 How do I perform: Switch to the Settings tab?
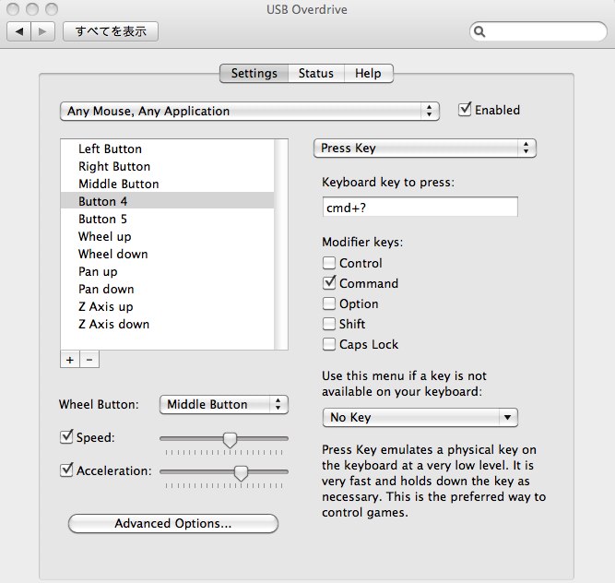(254, 74)
